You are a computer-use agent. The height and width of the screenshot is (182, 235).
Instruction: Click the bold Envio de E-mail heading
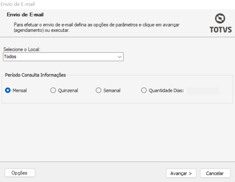click(25, 15)
